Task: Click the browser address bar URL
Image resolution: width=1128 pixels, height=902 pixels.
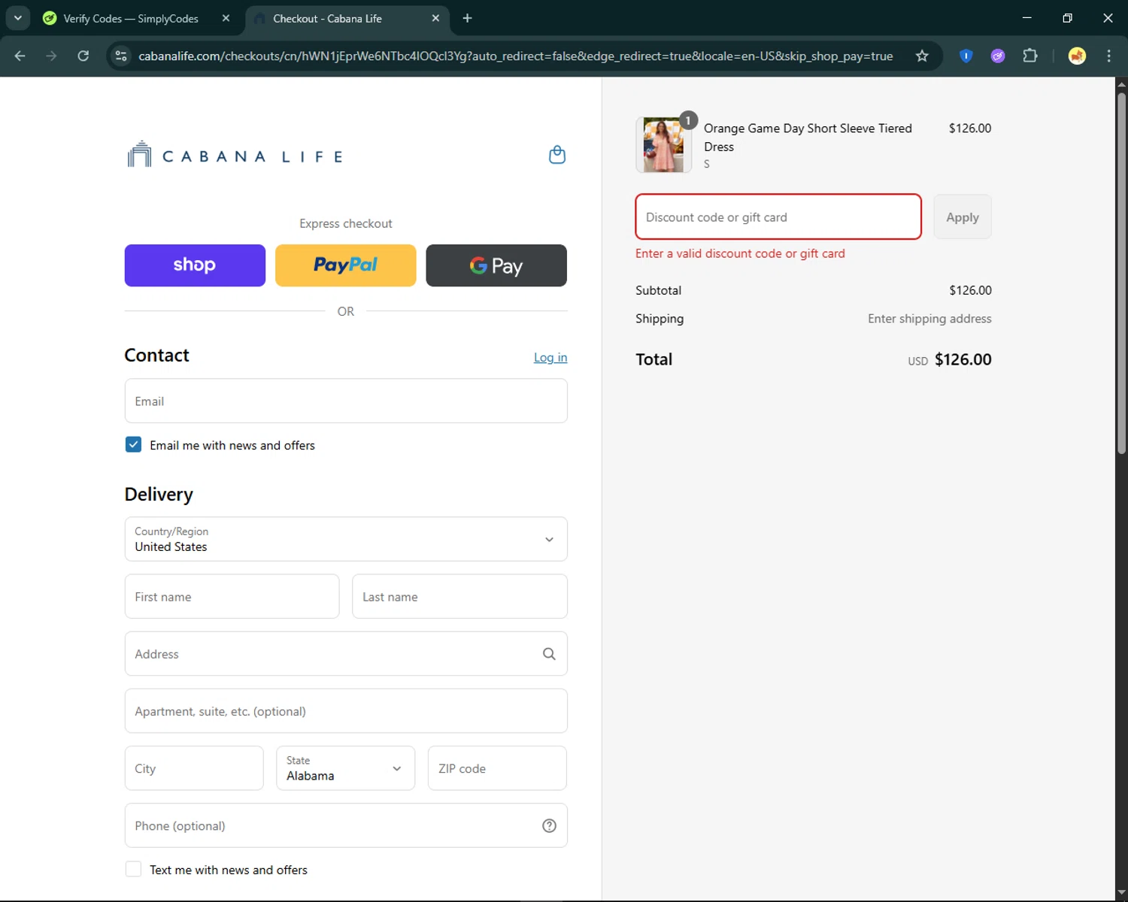Action: pos(515,56)
